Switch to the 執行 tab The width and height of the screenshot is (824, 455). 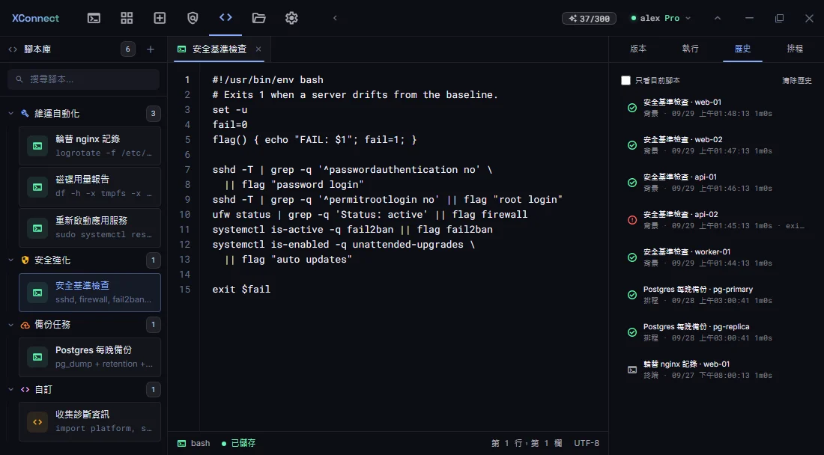click(x=690, y=49)
